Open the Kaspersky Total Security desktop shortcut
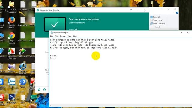Screen dimensions: 192x108 pos(32,84)
